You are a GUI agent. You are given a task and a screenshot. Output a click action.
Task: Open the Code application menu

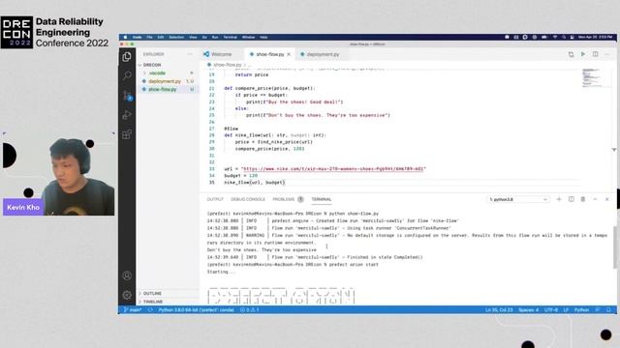(138, 37)
